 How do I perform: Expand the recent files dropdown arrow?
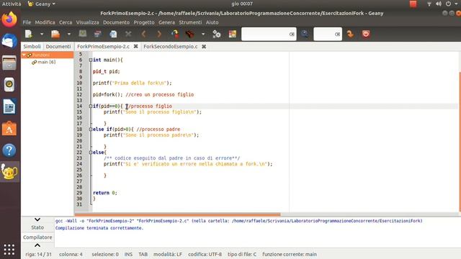69,34
